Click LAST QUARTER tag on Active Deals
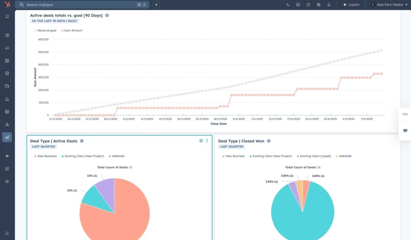411x240 pixels. point(43,146)
